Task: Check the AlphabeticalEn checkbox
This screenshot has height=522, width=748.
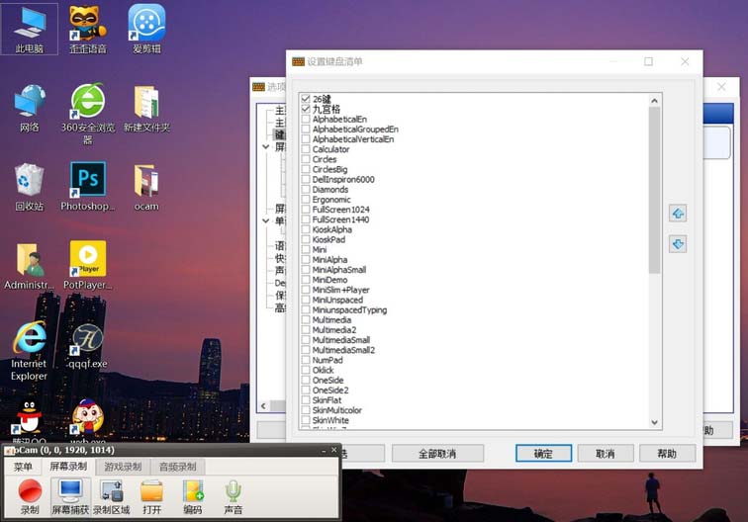Action: (306, 119)
